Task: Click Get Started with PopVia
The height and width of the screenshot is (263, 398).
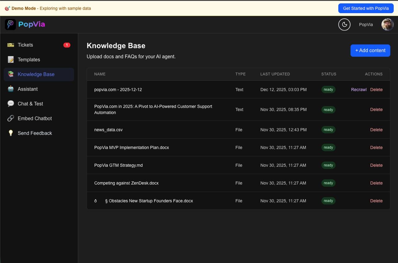Action: pyautogui.click(x=366, y=8)
